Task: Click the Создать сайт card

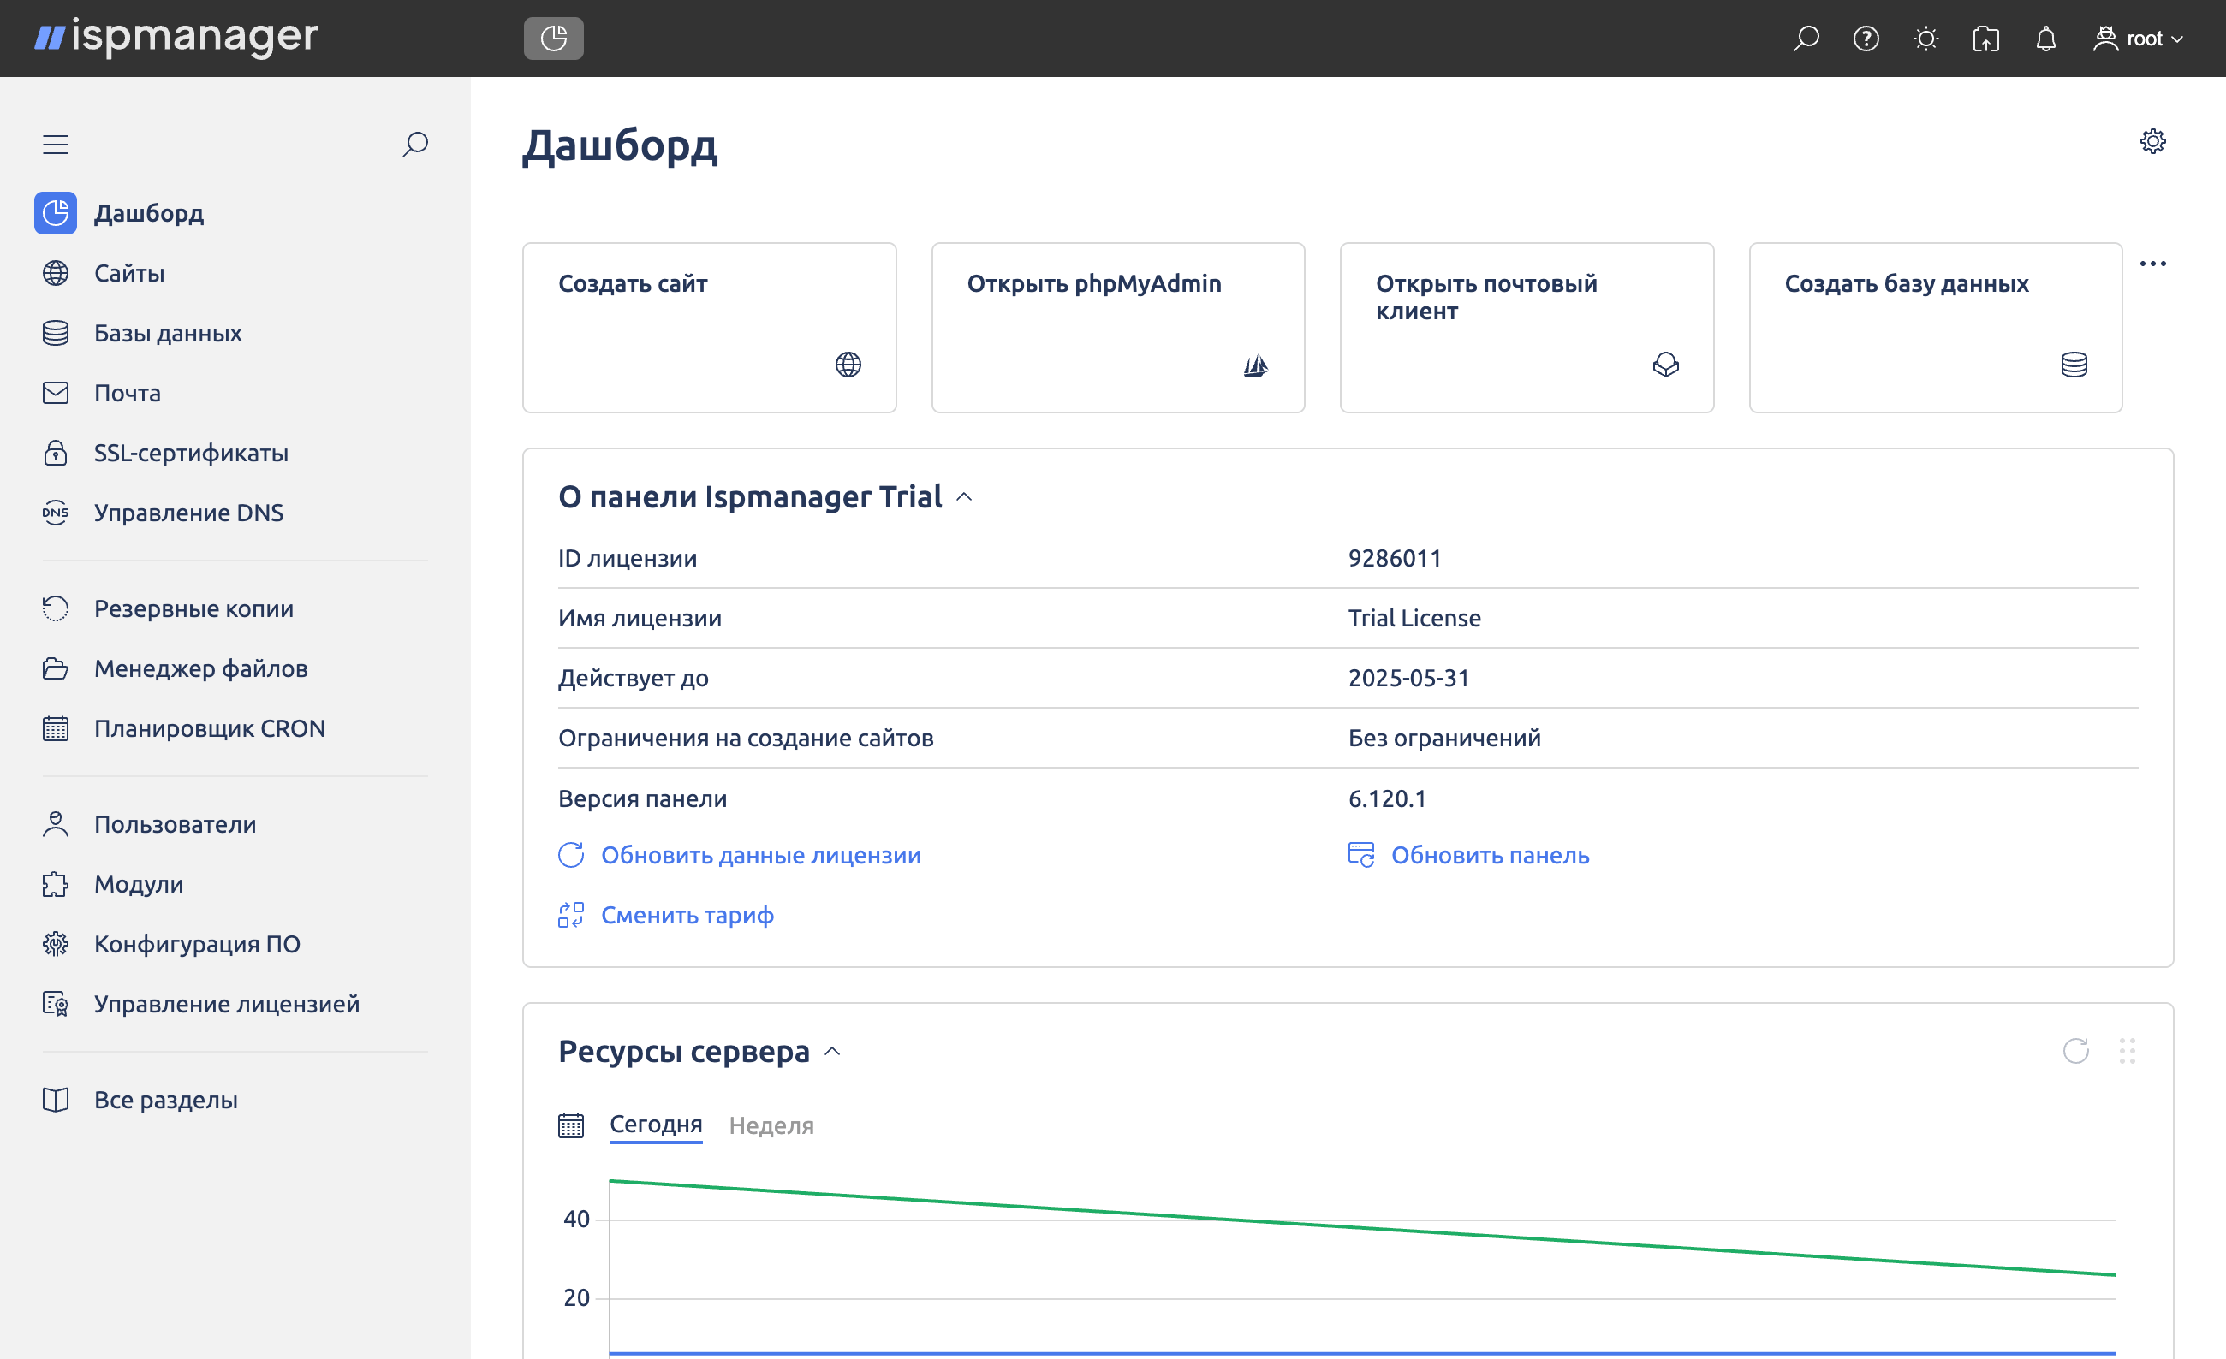Action: [x=709, y=328]
